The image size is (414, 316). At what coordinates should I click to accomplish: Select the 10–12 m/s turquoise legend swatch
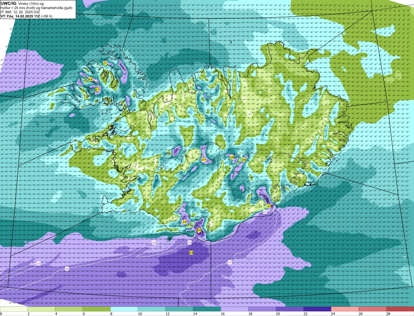[x=152, y=309]
